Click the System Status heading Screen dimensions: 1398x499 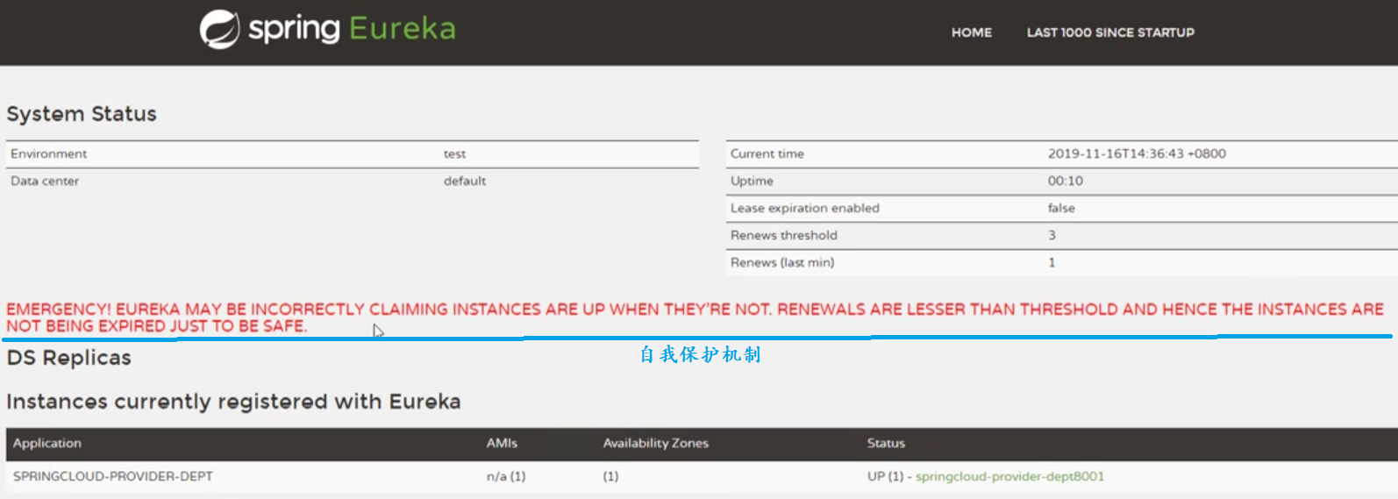point(82,114)
